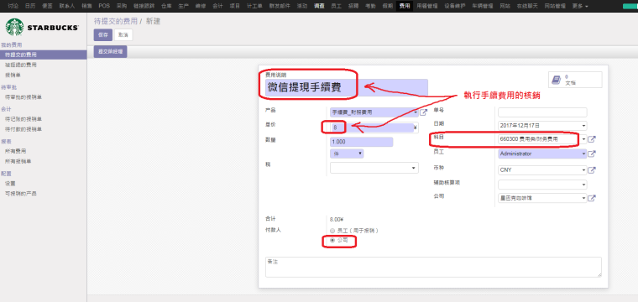
Task: Expand the 币种 CNY dropdown
Action: click(x=584, y=170)
